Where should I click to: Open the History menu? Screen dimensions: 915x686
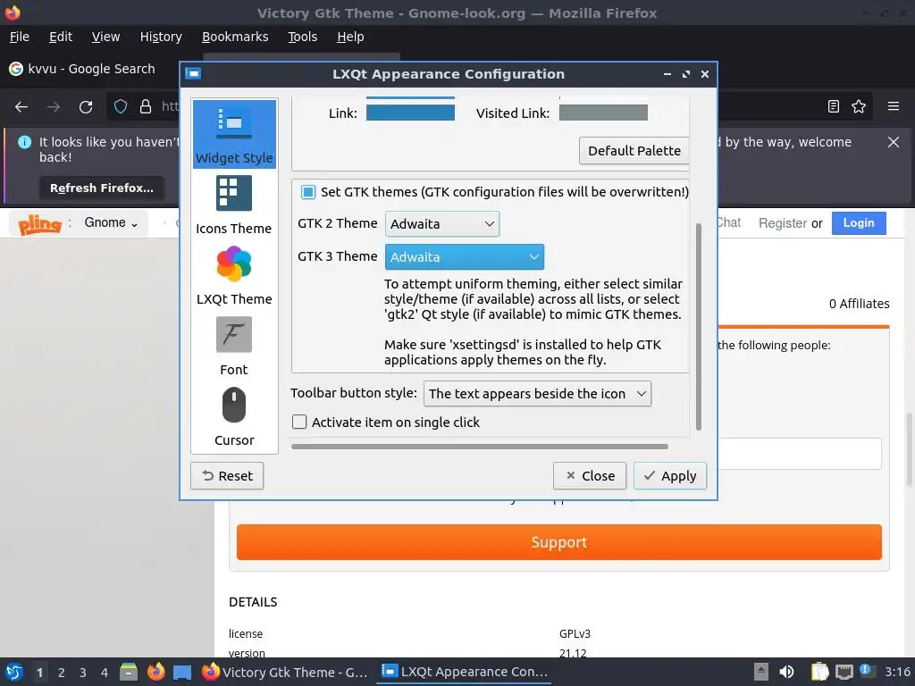coord(161,37)
